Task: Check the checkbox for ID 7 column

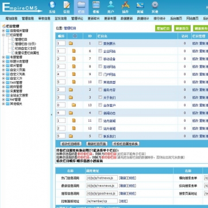Action: coord(100,59)
